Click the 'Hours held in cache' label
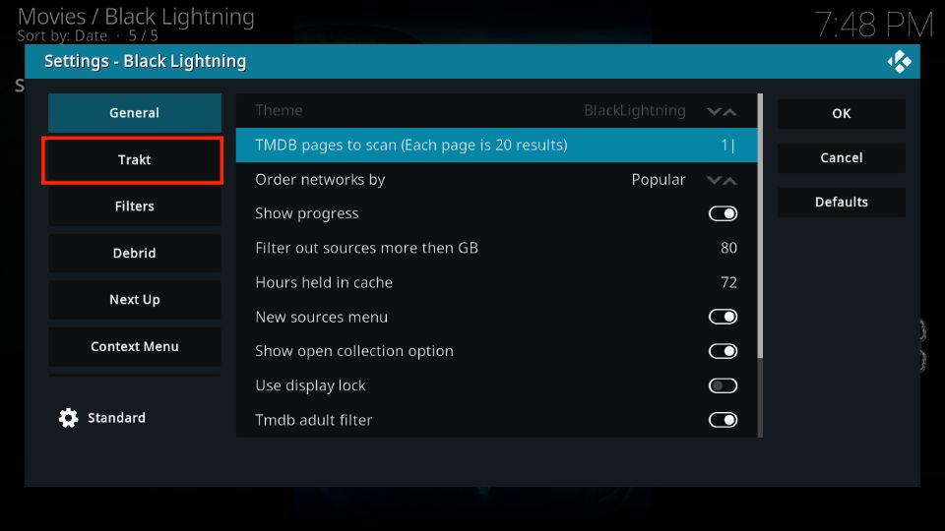This screenshot has width=945, height=531. pos(324,282)
